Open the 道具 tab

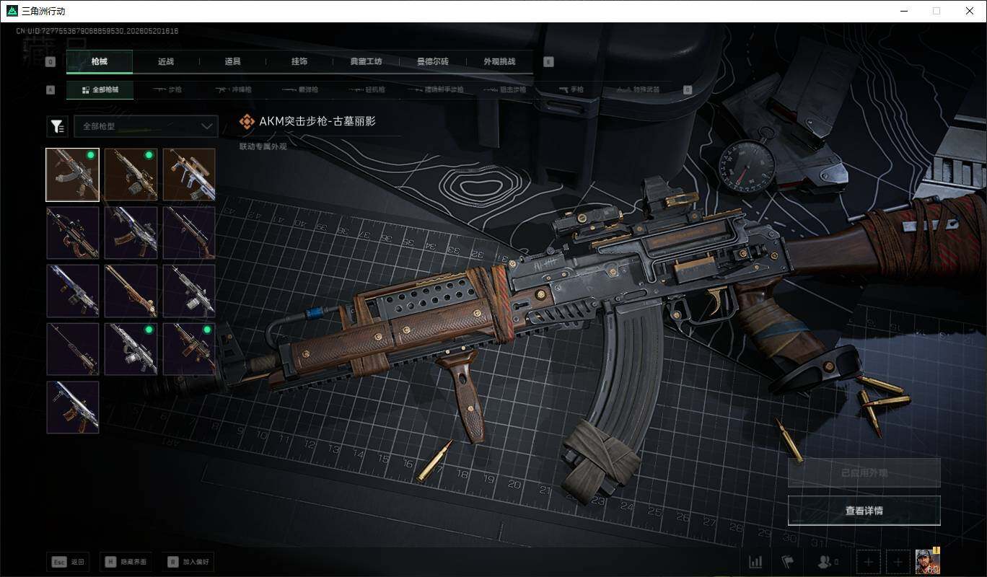coord(232,61)
